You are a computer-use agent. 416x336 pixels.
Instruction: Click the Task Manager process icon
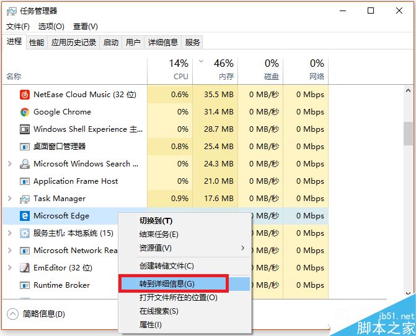coord(25,199)
